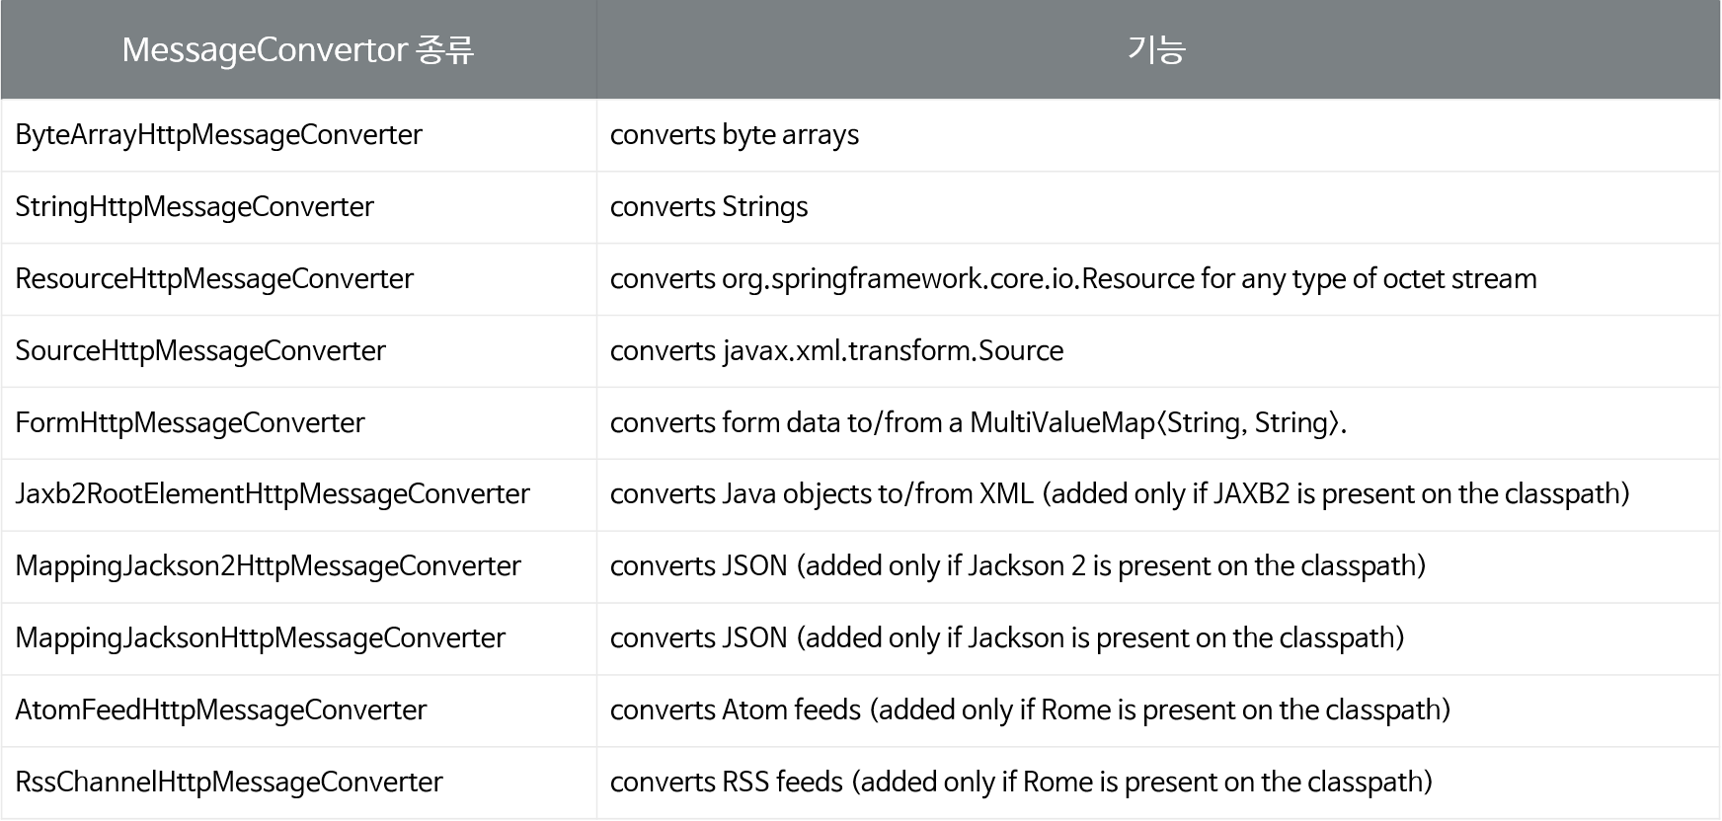Click the MessageConvertor 종류 column header
1722x821 pixels.
coord(298,49)
